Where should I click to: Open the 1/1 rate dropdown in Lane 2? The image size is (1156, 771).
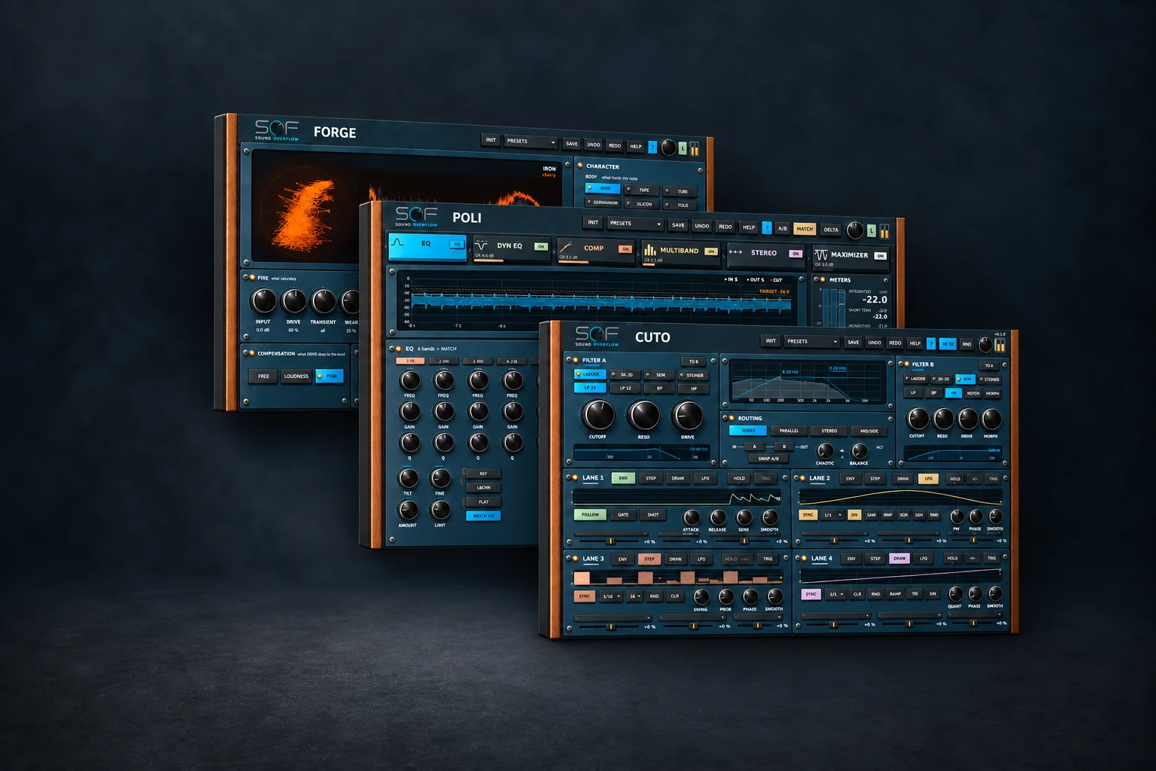[x=832, y=515]
